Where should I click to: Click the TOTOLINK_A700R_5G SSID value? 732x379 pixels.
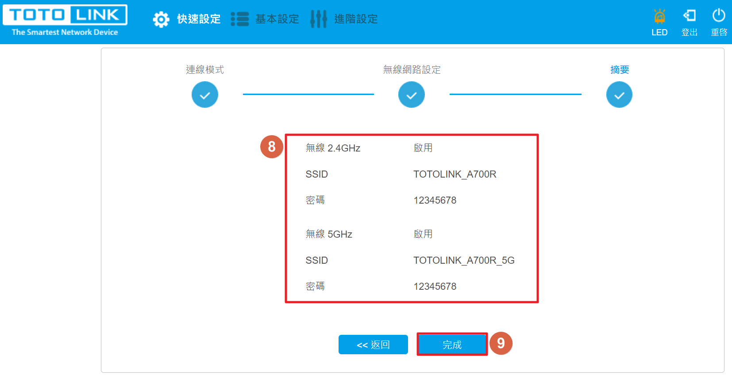point(464,260)
